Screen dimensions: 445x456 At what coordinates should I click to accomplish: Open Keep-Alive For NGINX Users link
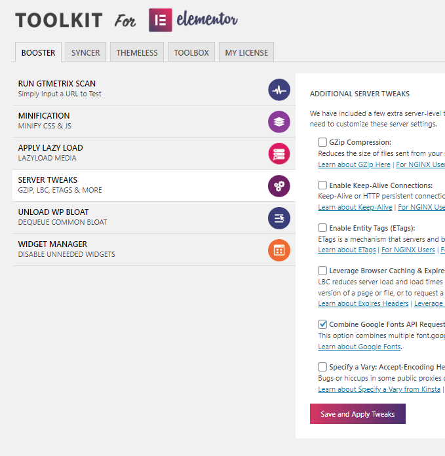(421, 207)
